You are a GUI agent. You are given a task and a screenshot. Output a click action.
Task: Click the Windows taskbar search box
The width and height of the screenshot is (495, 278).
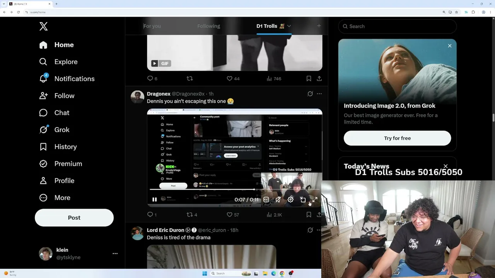231,273
